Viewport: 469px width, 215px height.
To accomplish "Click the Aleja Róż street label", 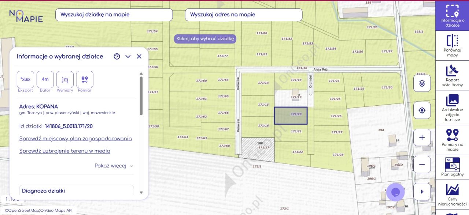I will point(321,69).
